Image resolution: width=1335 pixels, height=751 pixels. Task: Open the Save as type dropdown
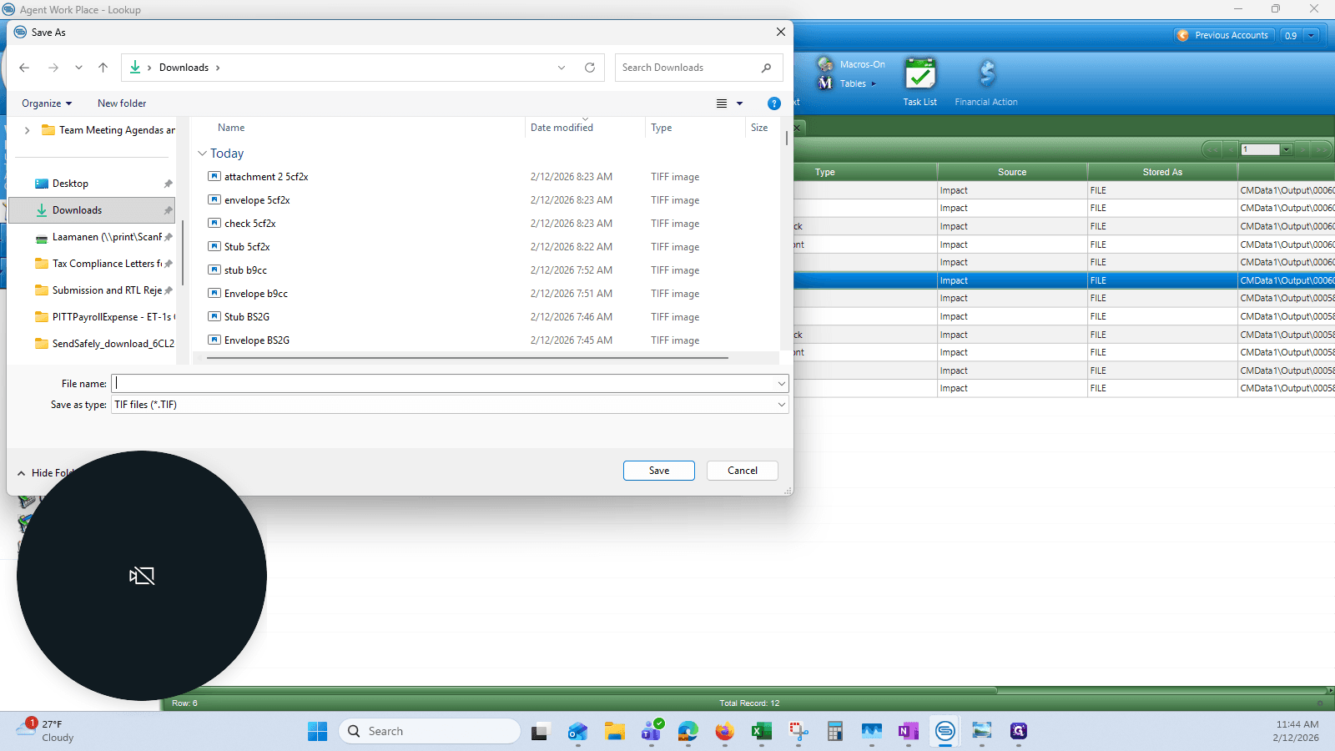[450, 405]
